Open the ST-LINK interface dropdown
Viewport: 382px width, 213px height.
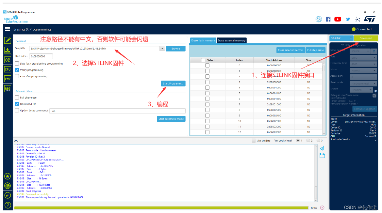[x=341, y=38]
